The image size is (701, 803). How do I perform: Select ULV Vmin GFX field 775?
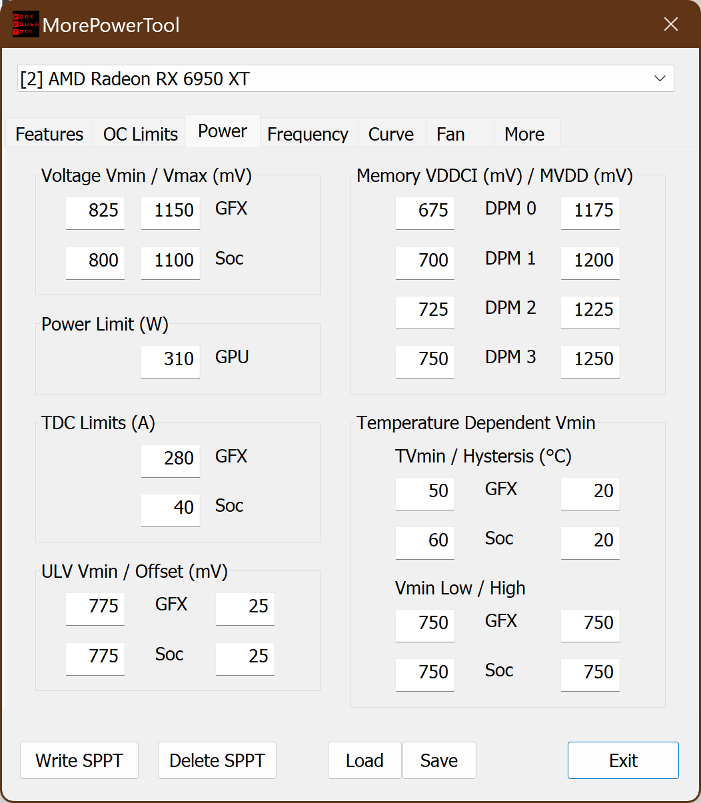[95, 608]
